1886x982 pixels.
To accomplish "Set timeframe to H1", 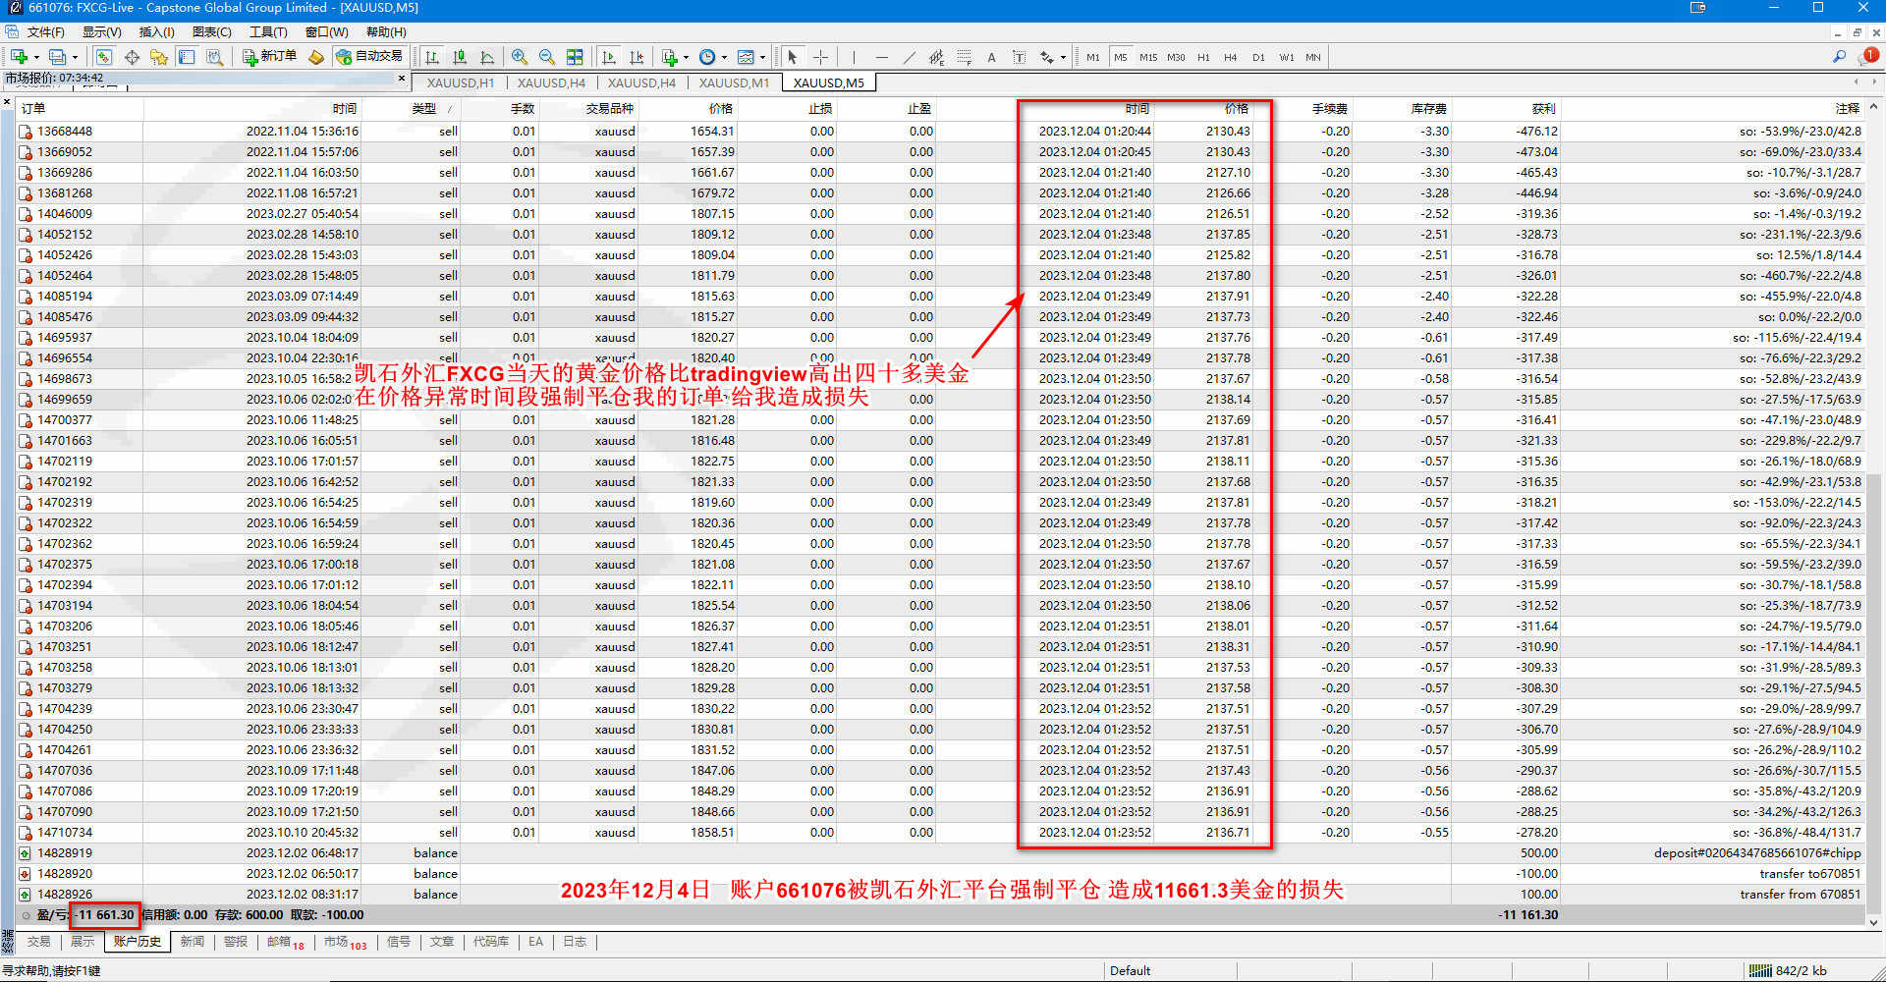I will click(x=1203, y=57).
